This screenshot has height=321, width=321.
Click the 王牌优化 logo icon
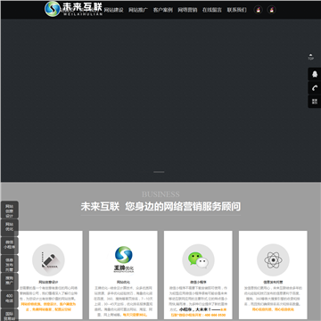pos(123,259)
